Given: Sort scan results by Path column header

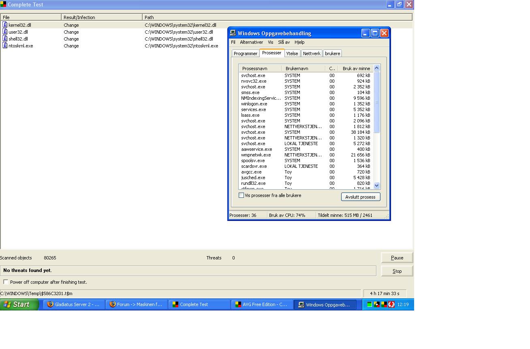Looking at the screenshot, I should (277, 17).
